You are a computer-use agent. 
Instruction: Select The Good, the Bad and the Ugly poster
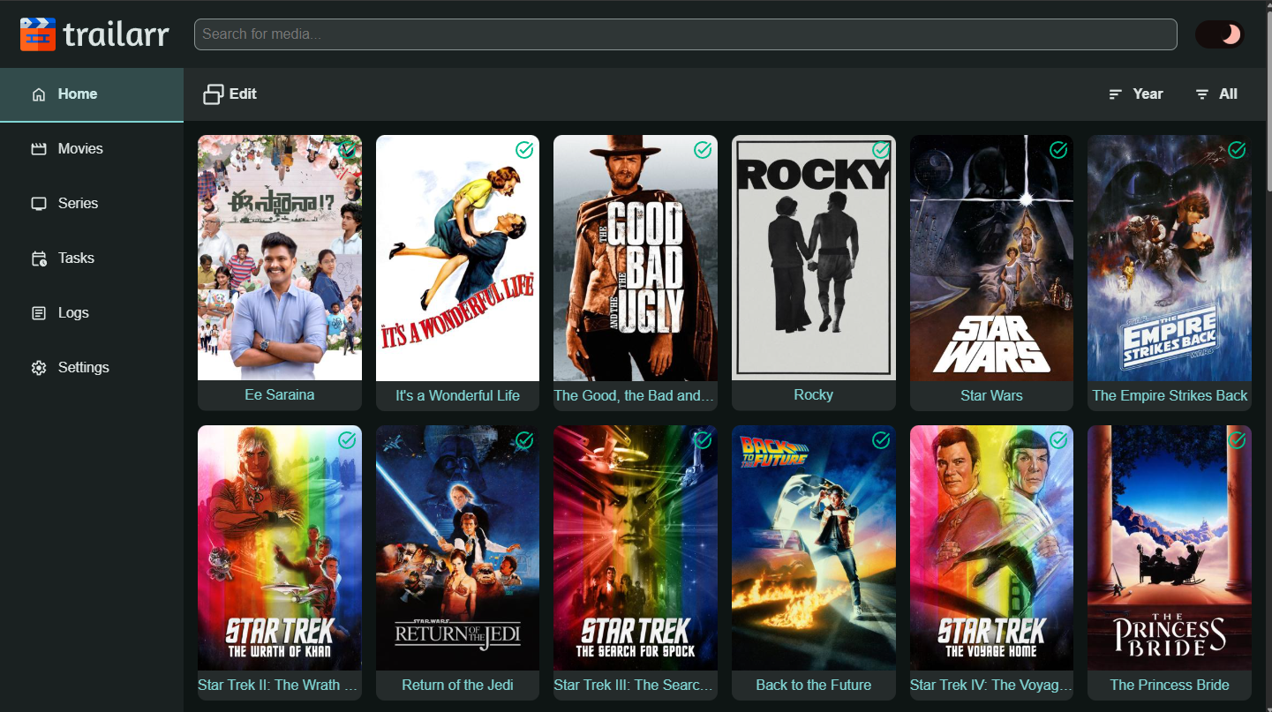click(636, 258)
